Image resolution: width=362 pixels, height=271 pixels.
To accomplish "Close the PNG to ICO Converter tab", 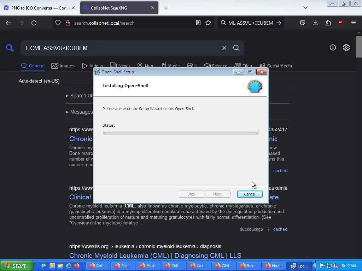I will pos(73,8).
